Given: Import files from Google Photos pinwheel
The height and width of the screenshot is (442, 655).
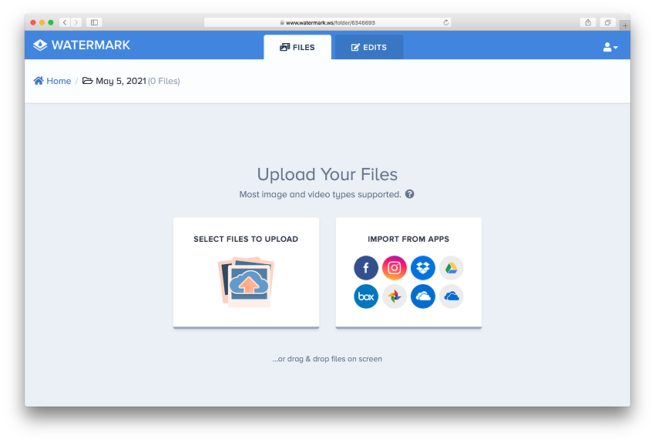Looking at the screenshot, I should click(x=395, y=296).
